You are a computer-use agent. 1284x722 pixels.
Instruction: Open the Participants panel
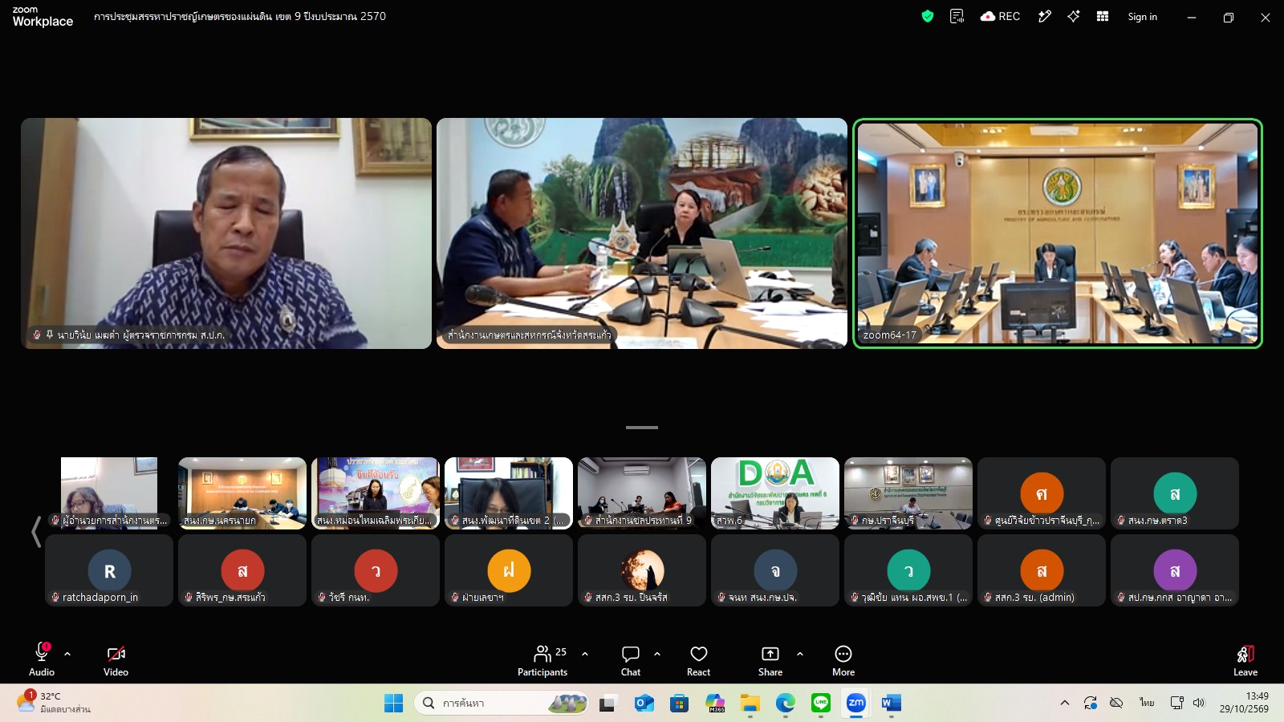542,660
